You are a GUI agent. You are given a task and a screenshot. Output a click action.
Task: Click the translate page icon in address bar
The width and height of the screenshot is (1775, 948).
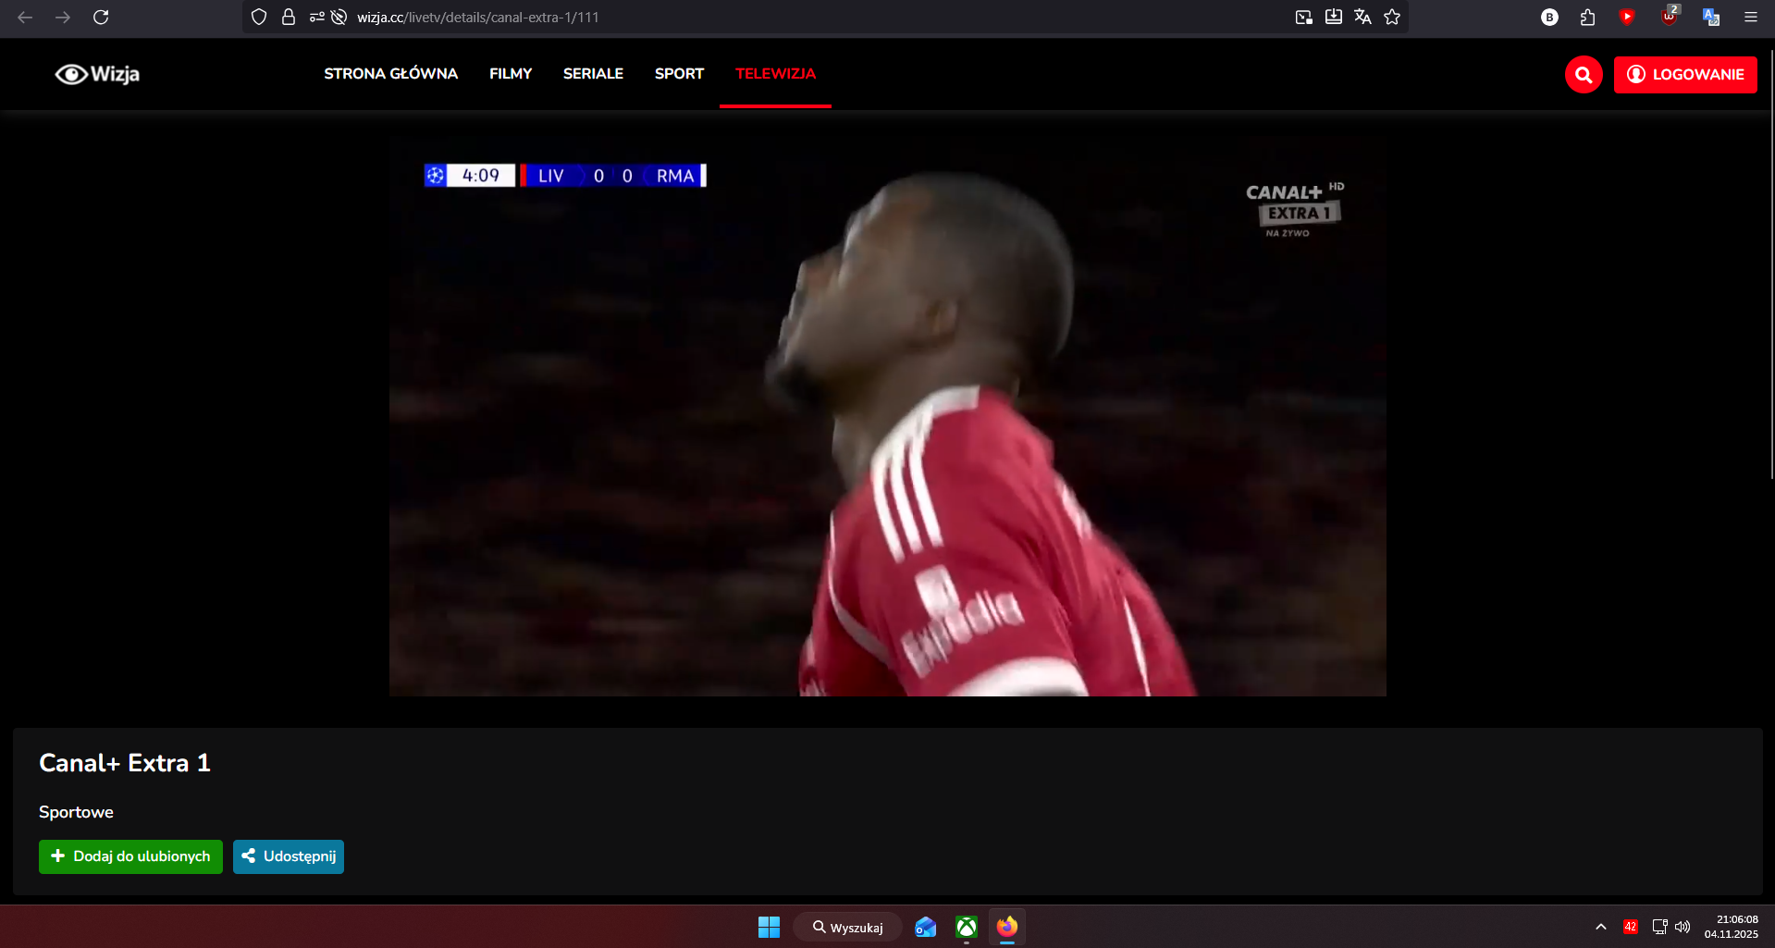click(1362, 17)
